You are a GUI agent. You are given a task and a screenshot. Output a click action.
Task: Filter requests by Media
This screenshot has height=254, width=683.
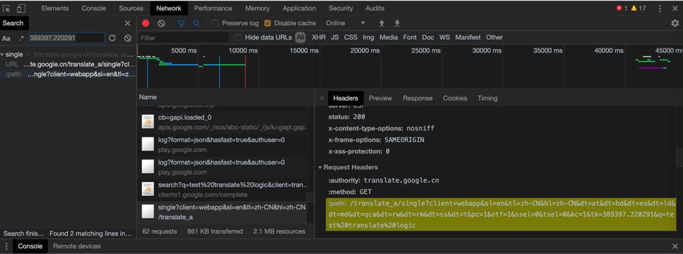pyautogui.click(x=388, y=37)
